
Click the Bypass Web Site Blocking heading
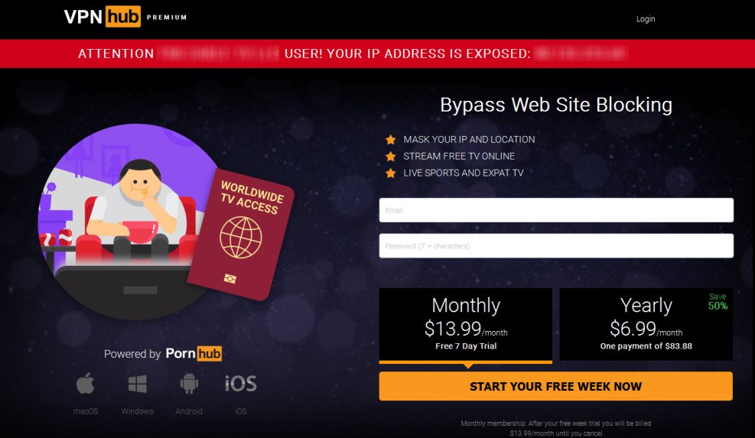(x=556, y=105)
